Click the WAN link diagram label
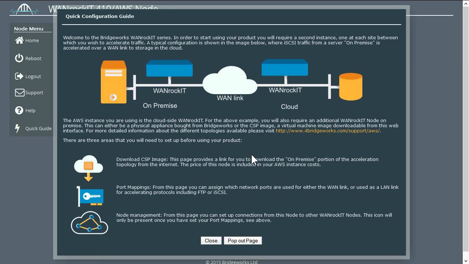 (x=230, y=98)
